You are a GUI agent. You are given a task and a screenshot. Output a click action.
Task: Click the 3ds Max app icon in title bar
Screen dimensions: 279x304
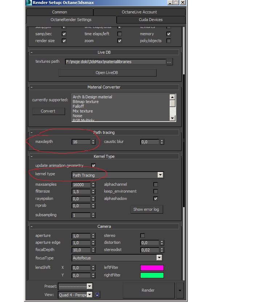tap(29, 2)
